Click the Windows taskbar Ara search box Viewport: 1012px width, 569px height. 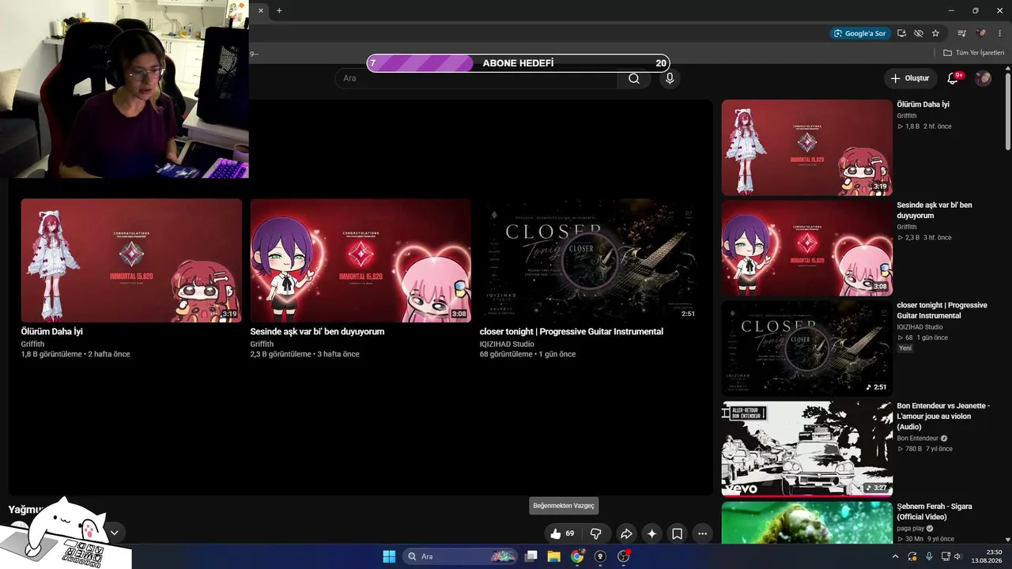click(x=462, y=556)
